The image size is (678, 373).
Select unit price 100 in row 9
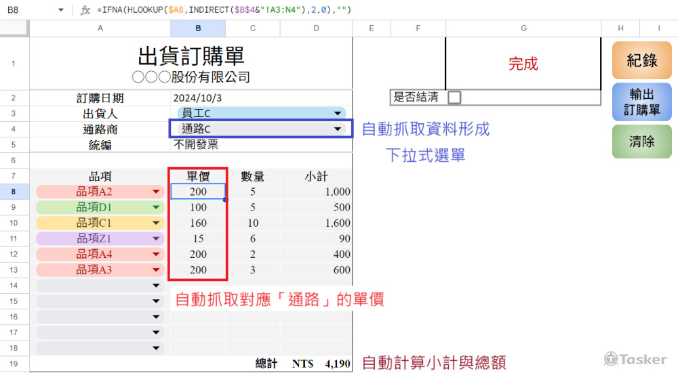click(x=198, y=207)
